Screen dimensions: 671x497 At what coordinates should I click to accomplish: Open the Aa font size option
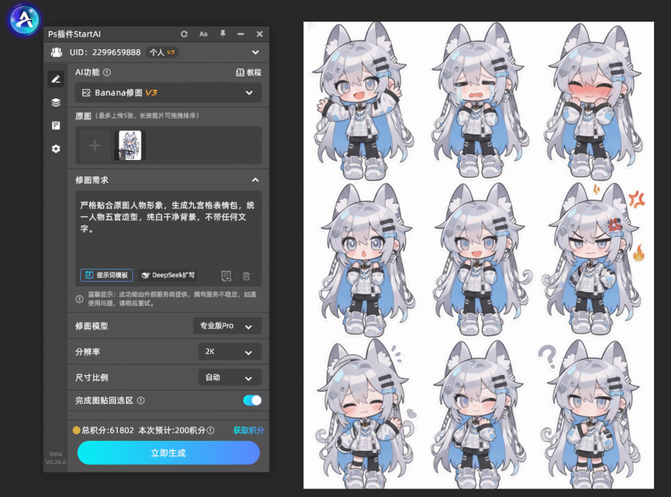tap(203, 34)
